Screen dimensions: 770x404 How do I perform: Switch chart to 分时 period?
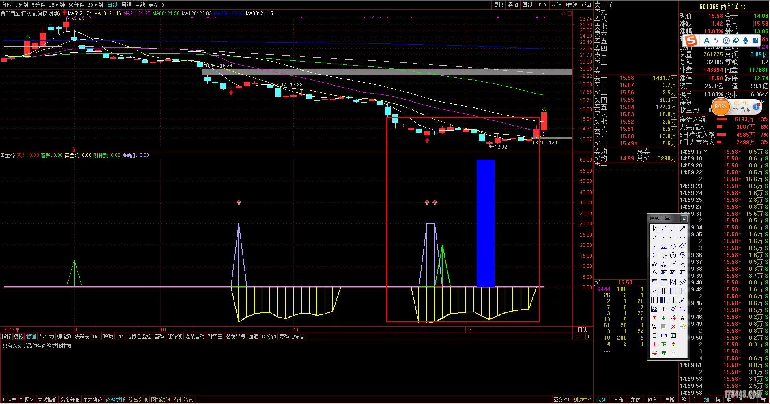tap(7, 5)
